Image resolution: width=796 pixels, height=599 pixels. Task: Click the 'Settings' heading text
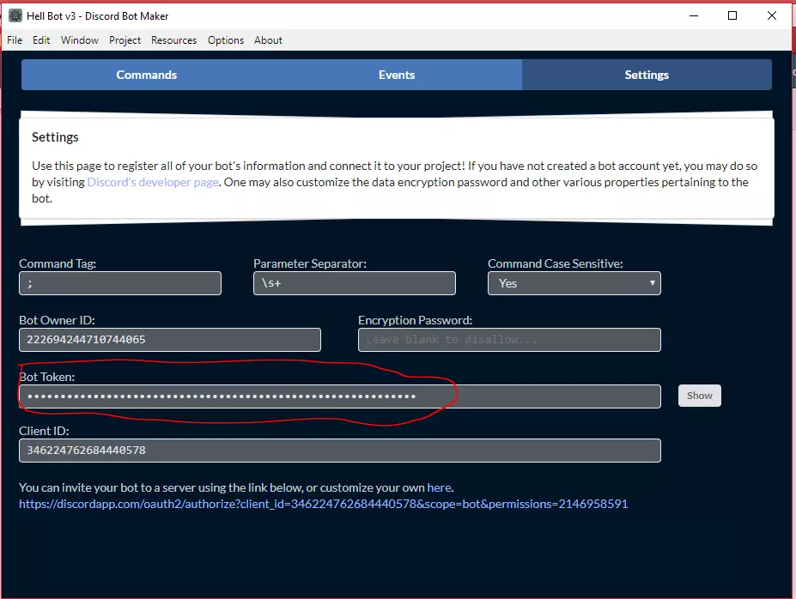click(x=55, y=137)
